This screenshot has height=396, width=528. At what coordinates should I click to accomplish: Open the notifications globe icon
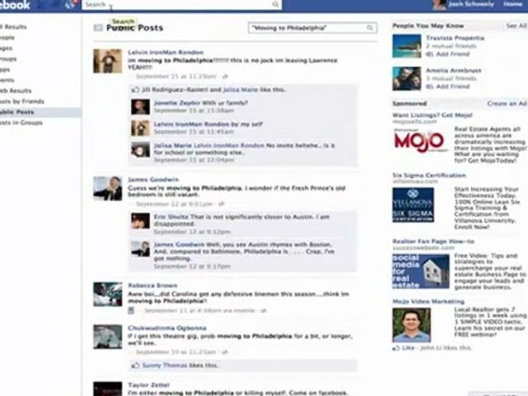pos(70,5)
